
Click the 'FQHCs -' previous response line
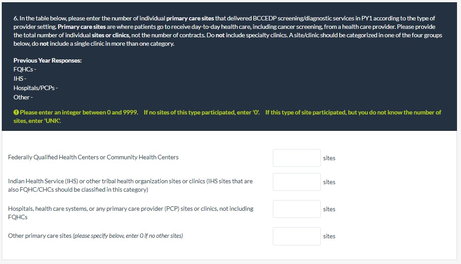pos(25,70)
